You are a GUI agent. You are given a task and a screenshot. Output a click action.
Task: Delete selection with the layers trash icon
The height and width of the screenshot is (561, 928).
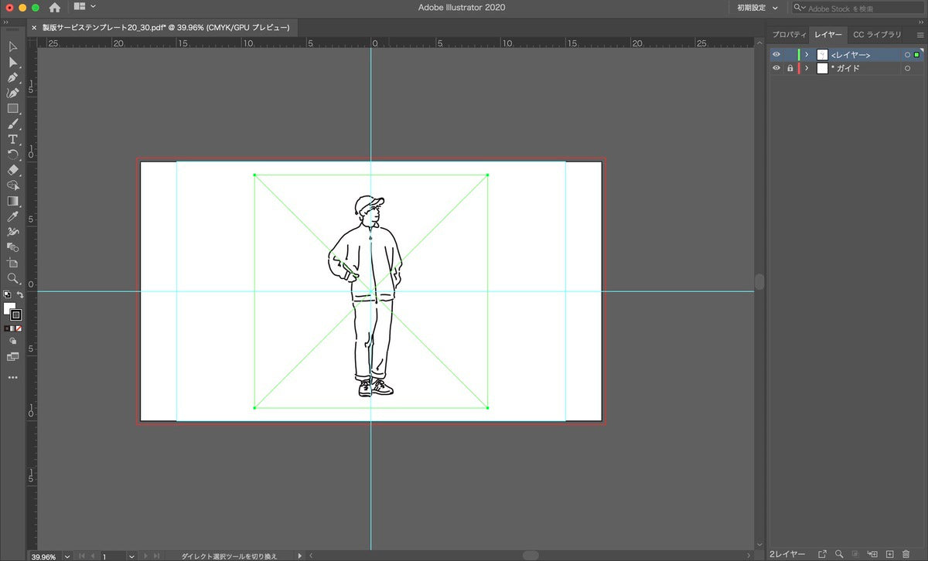tap(906, 554)
